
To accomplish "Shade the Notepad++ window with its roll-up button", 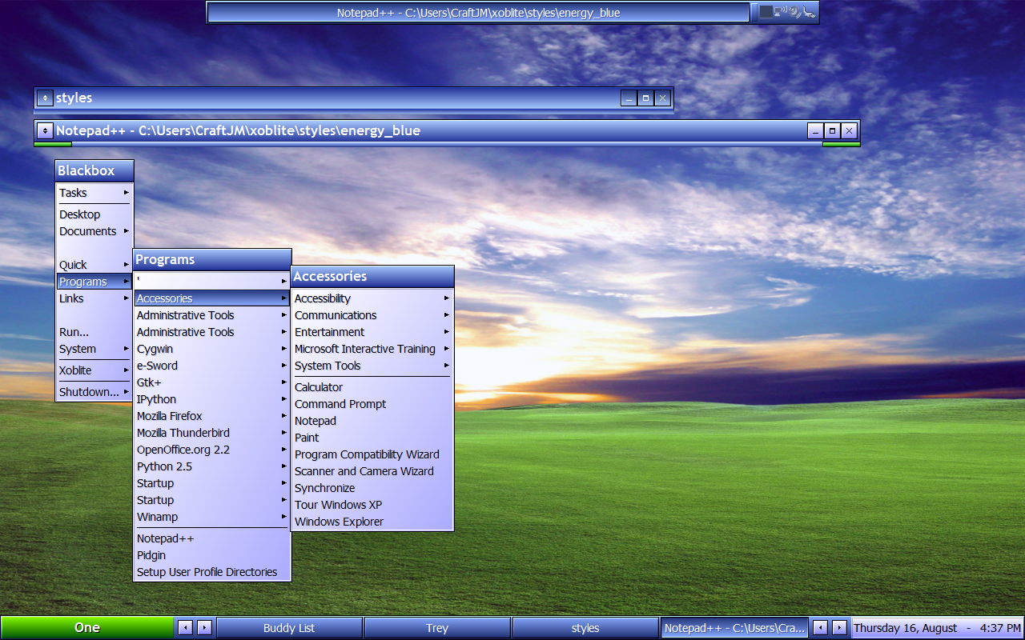I will pos(45,130).
